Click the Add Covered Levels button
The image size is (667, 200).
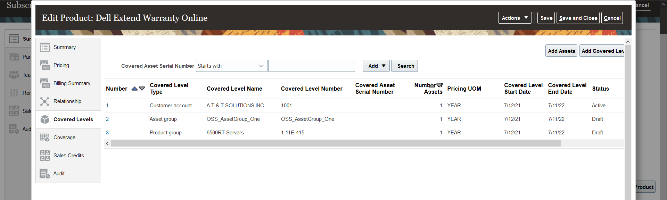point(602,51)
